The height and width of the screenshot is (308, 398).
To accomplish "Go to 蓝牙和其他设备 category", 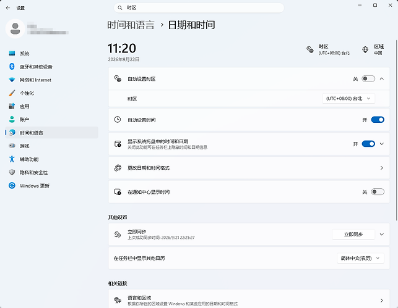I will 52,67.
